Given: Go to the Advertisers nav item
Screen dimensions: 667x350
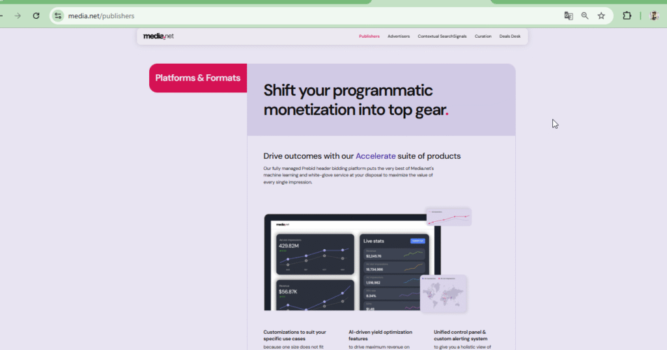Looking at the screenshot, I should [399, 36].
